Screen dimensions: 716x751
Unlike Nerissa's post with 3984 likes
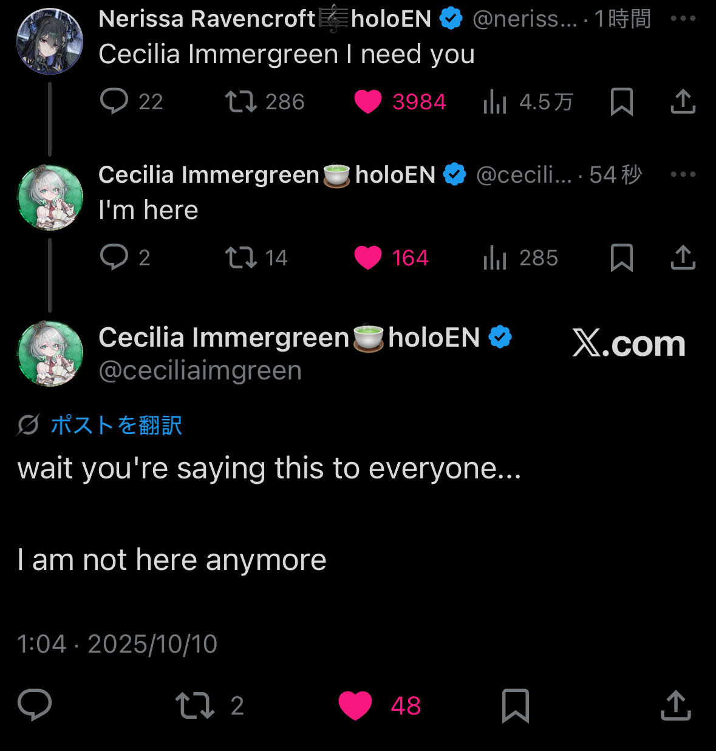tap(368, 101)
